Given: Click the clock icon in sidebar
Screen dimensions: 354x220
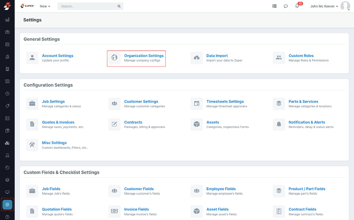Looking at the screenshot, I should [x=7, y=94].
